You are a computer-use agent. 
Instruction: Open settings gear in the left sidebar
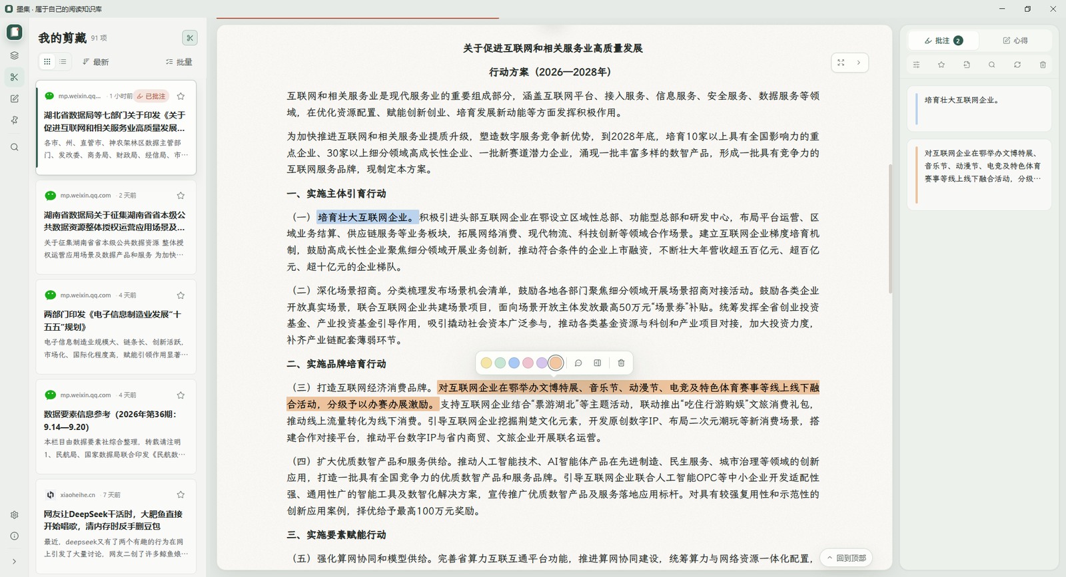coord(14,515)
